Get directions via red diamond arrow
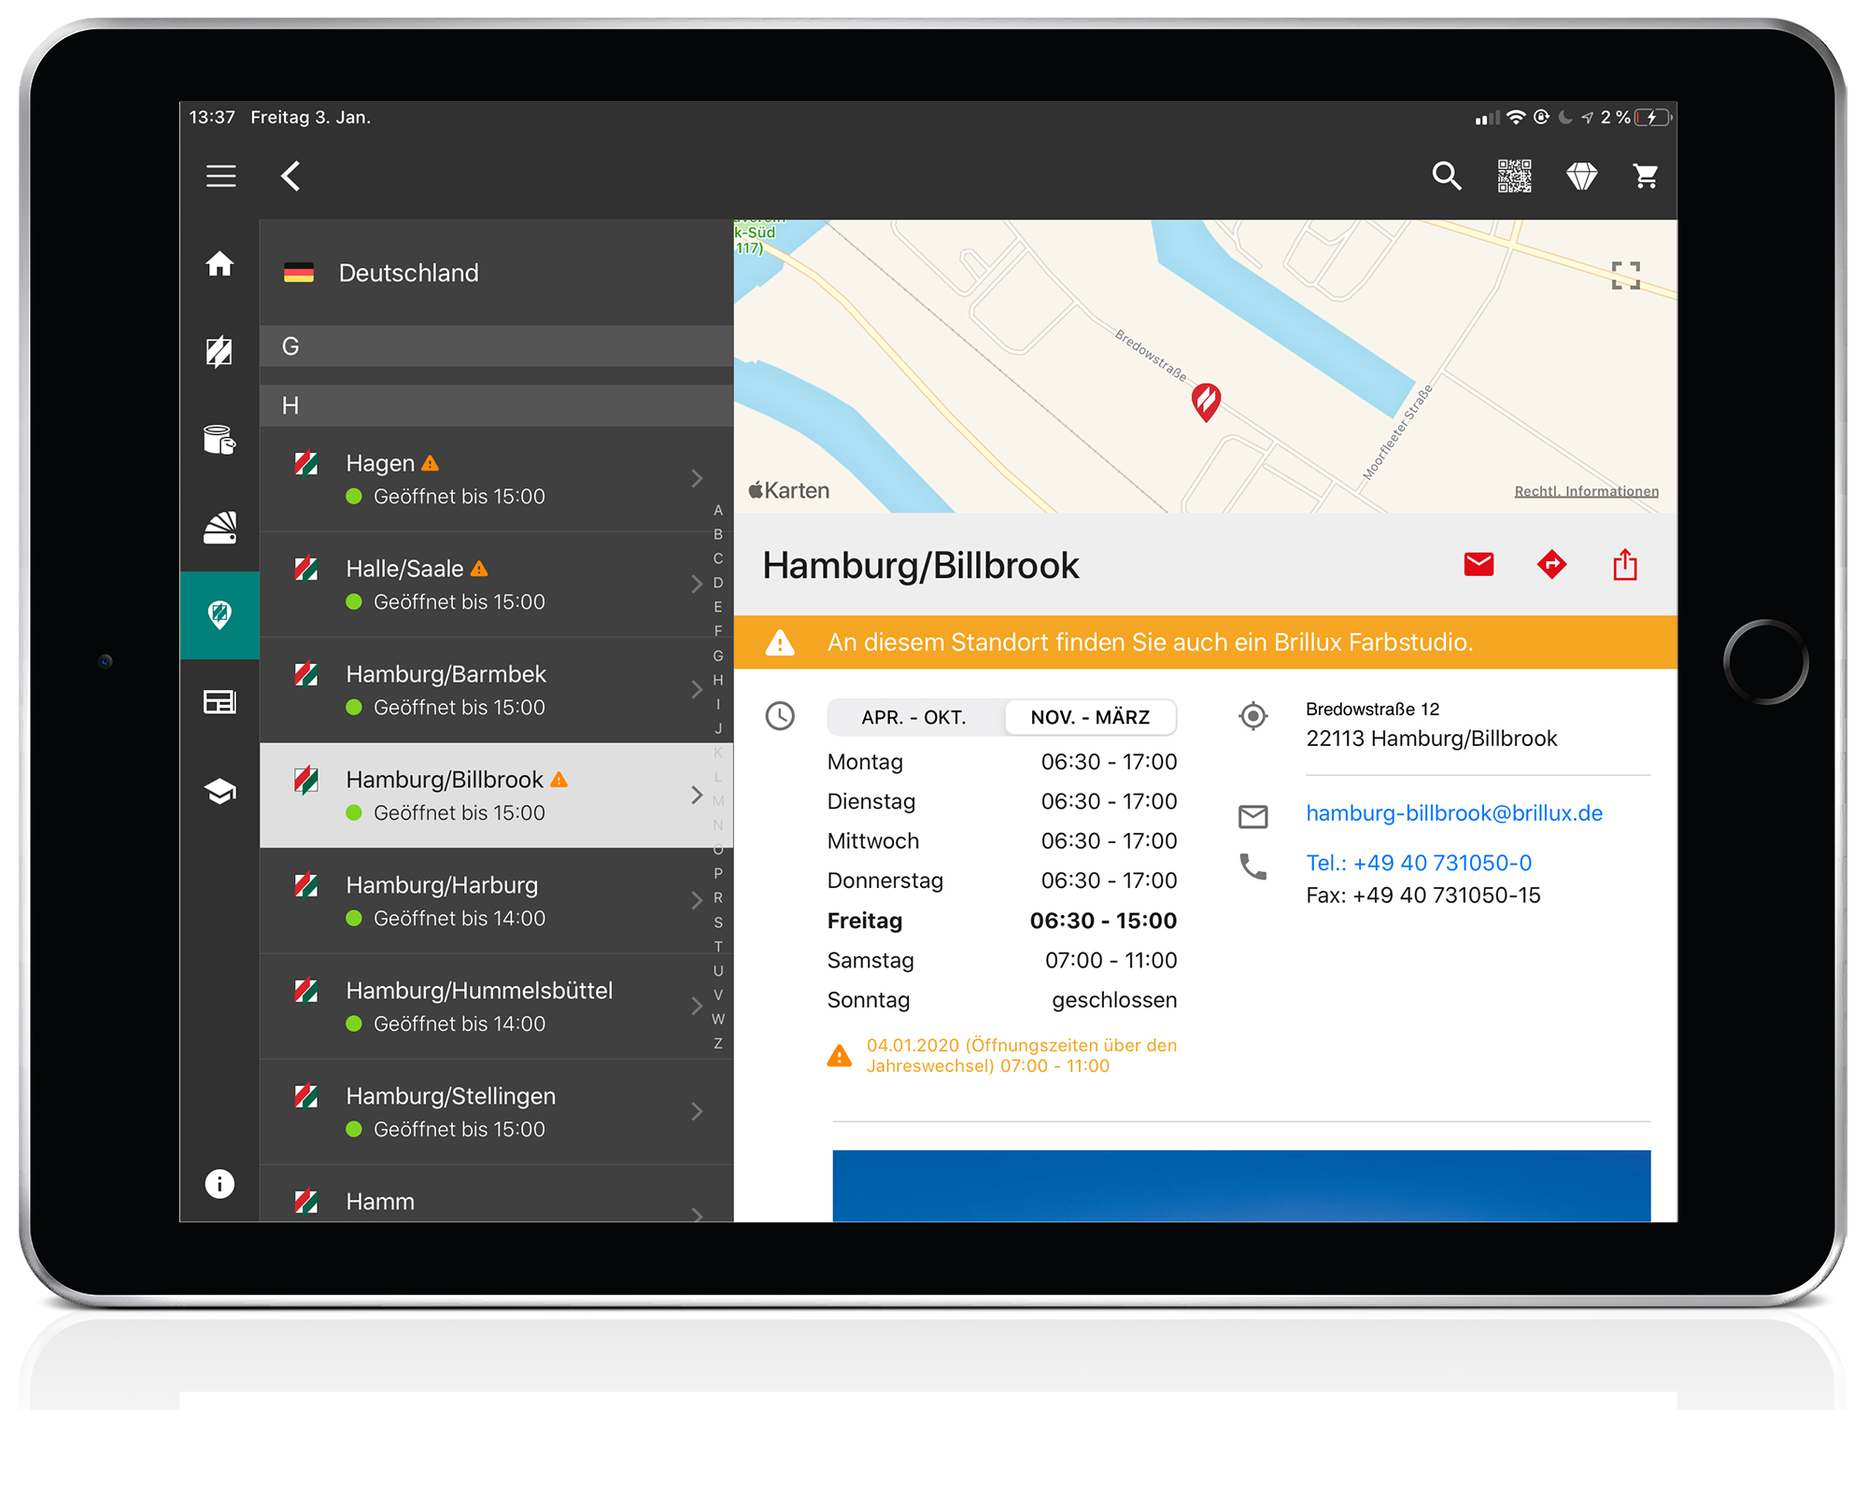Image resolution: width=1868 pixels, height=1494 pixels. click(1551, 565)
